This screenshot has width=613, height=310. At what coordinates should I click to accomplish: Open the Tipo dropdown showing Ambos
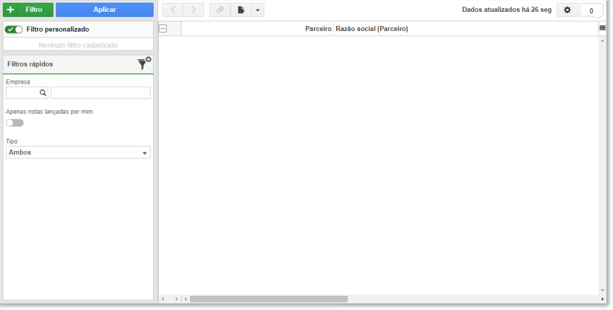pyautogui.click(x=78, y=152)
